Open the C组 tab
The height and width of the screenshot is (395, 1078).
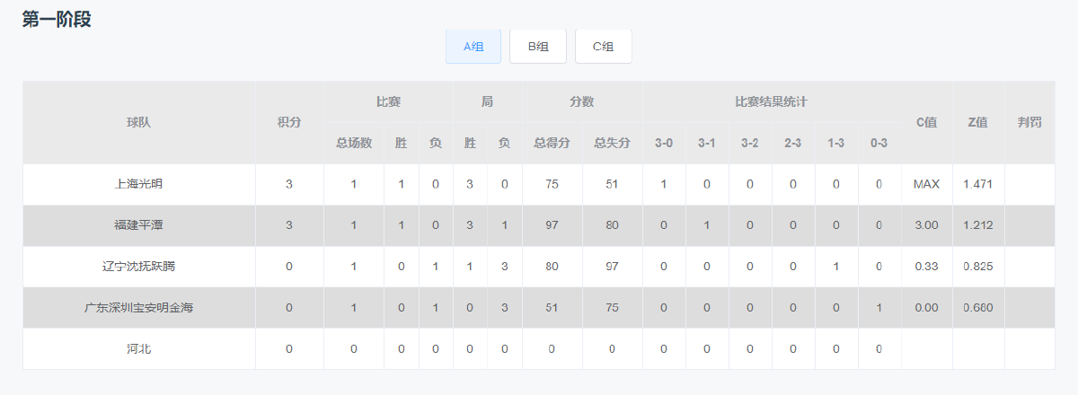604,47
